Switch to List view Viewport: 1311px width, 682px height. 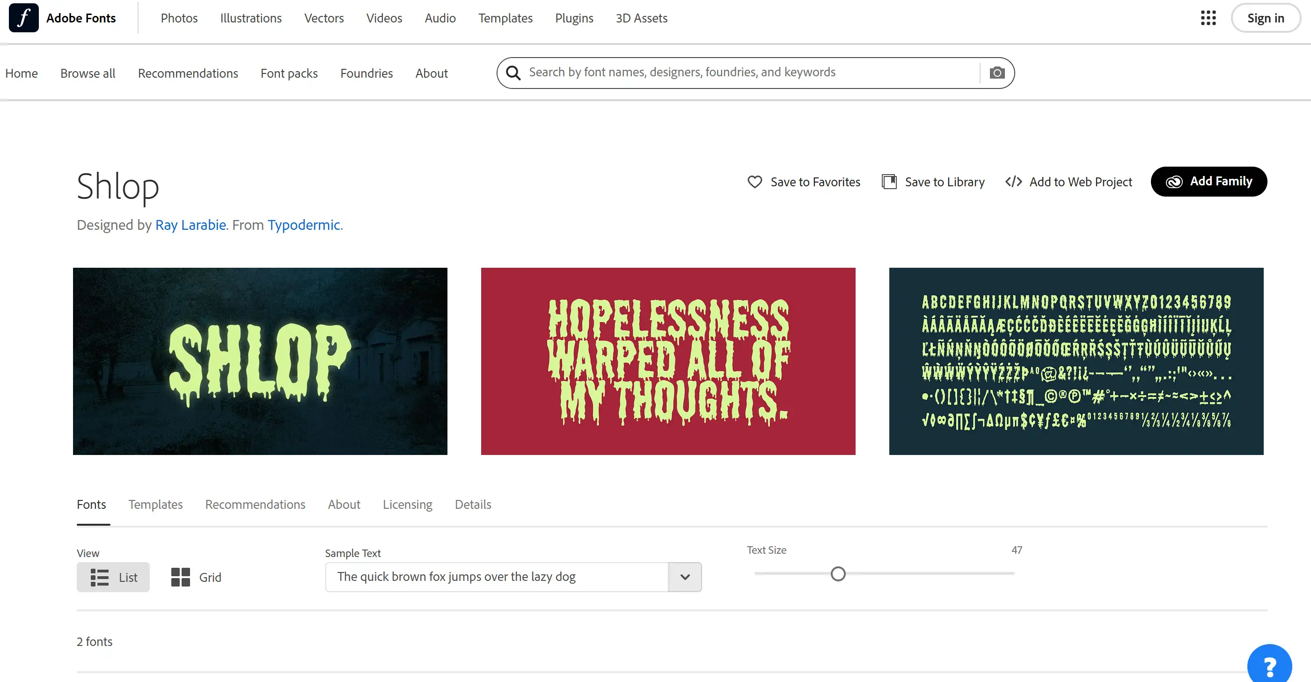coord(113,577)
